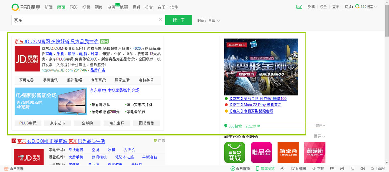Viewport: 389px width, 172px height.
Task: Expand 展开 beside 剁手党必备的网站
Action: (319, 136)
